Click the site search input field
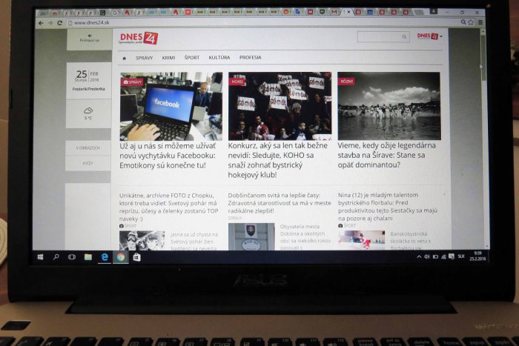Image resolution: width=519 pixels, height=346 pixels. click(x=380, y=36)
